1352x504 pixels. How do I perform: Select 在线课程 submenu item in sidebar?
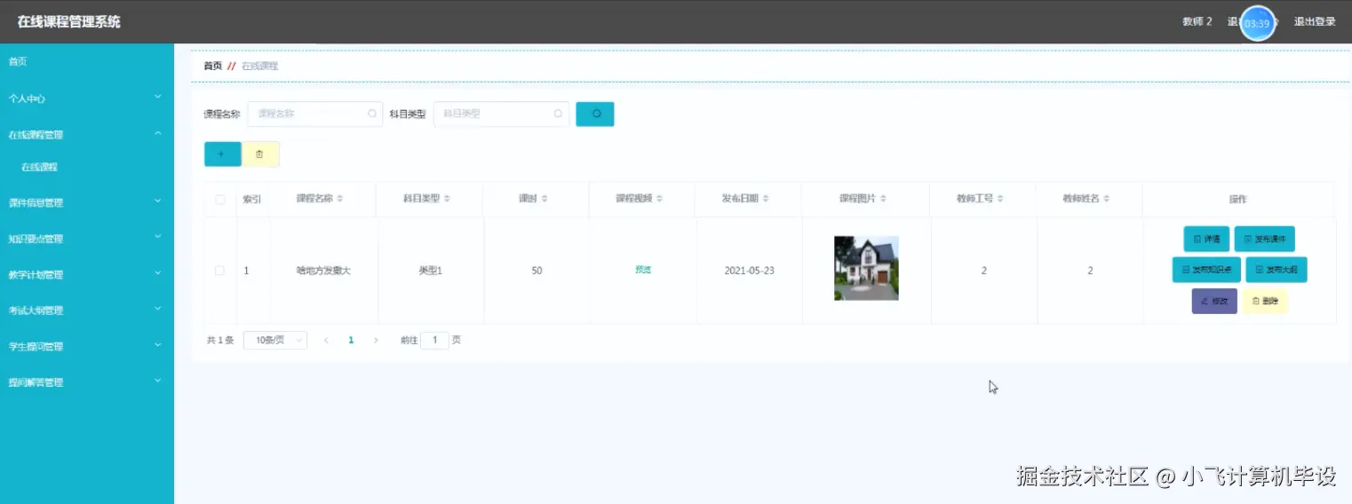(x=40, y=167)
